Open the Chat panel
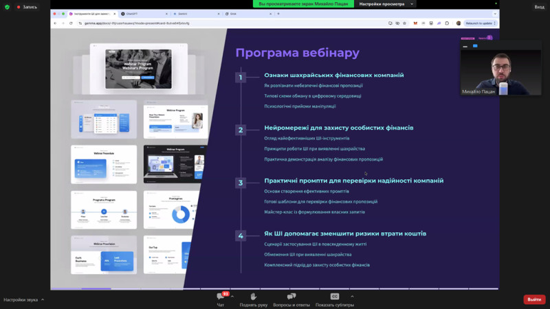 pyautogui.click(x=221, y=297)
